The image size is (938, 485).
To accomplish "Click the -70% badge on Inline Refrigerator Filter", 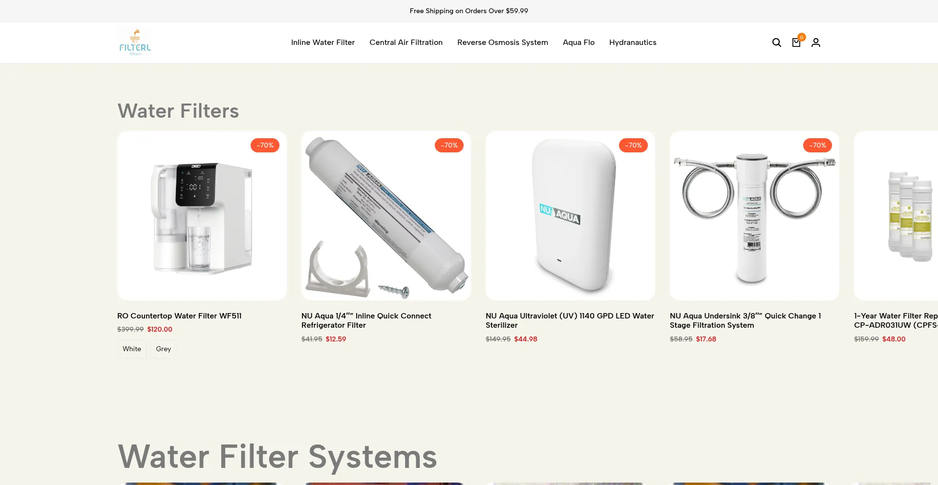I will pyautogui.click(x=449, y=145).
